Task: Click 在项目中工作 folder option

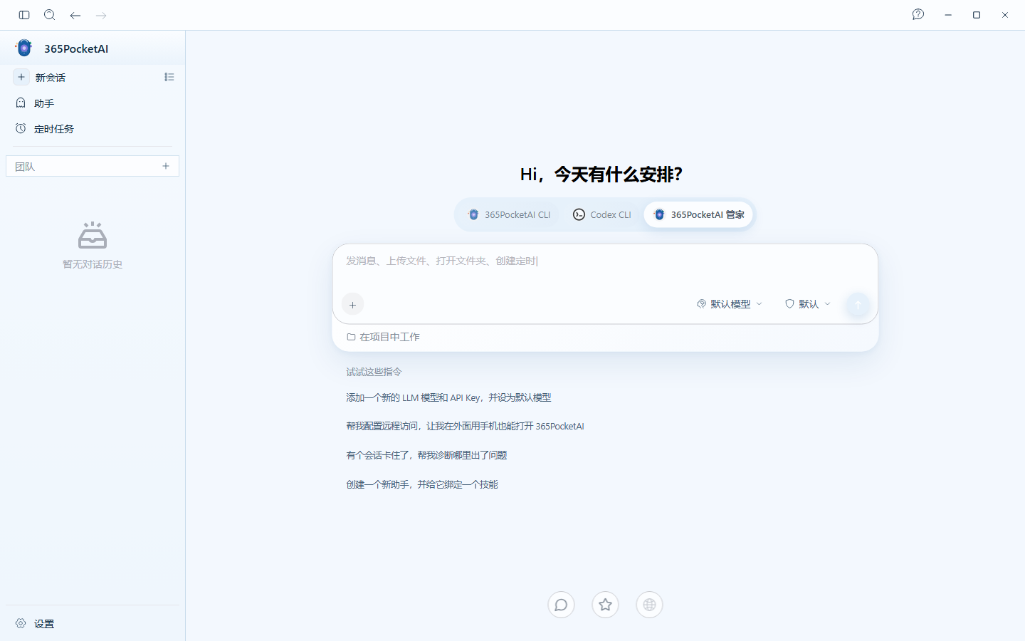Action: tap(383, 337)
